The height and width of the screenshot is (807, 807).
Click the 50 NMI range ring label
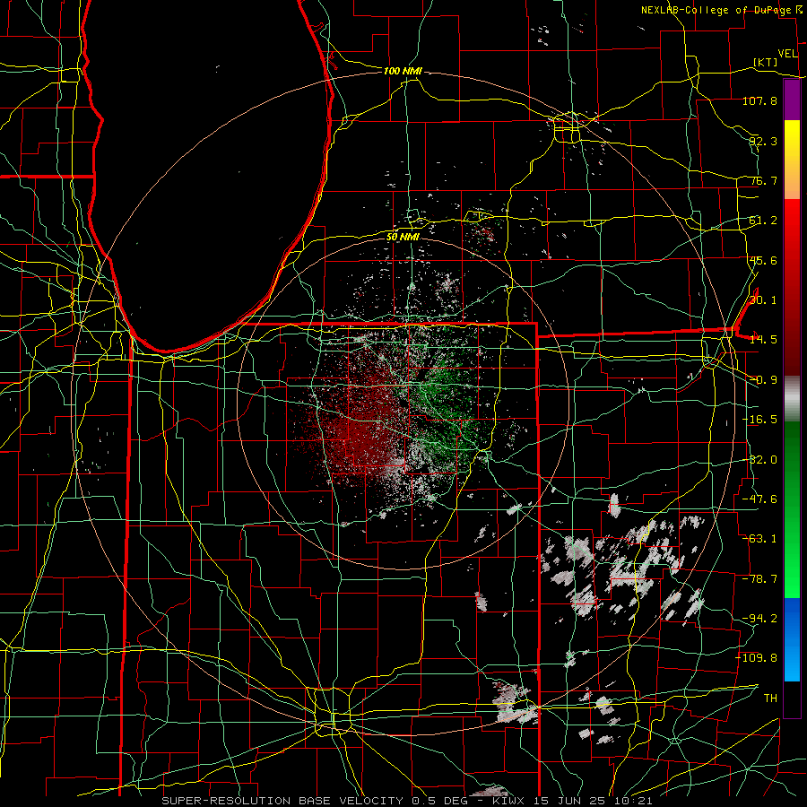pyautogui.click(x=403, y=237)
